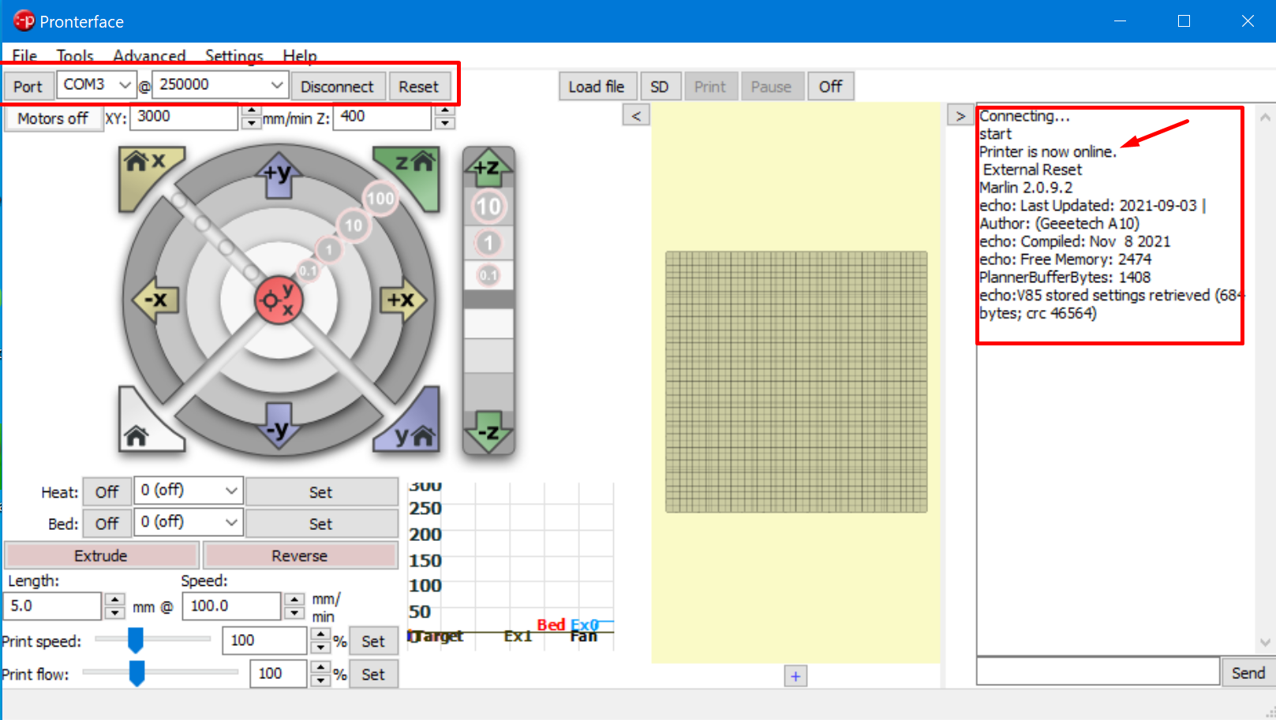The image size is (1276, 720).
Task: Choose the 10 mm Z step bubble
Action: click(488, 207)
